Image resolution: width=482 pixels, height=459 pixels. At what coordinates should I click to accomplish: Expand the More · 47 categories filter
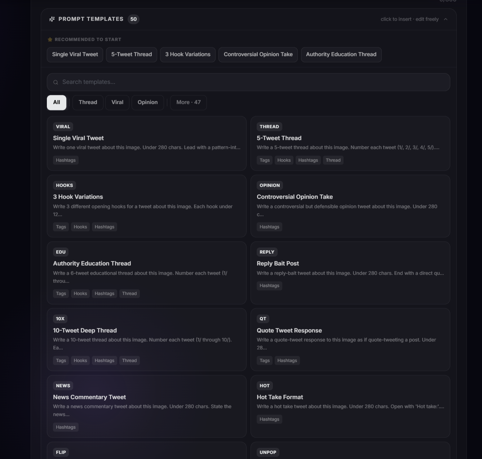[188, 102]
